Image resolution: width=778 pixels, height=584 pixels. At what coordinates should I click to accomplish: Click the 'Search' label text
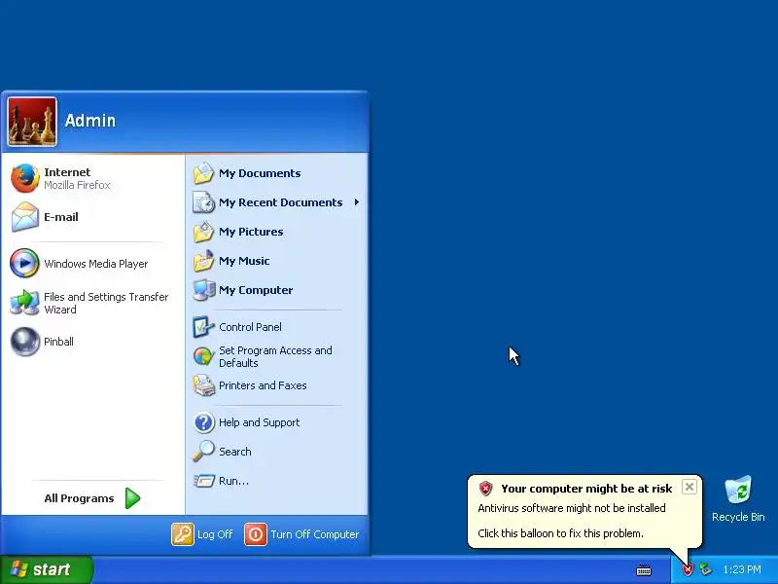tap(234, 452)
